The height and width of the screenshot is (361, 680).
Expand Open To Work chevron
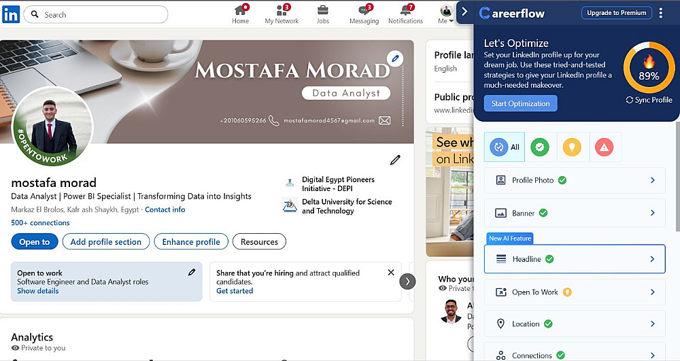pos(652,292)
